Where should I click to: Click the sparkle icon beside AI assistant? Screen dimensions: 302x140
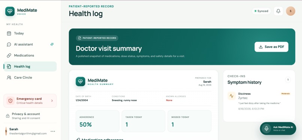52,45
